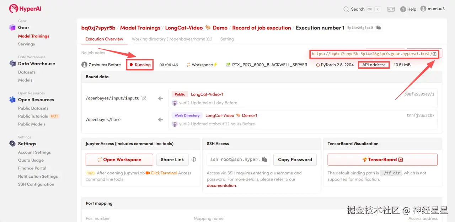
Task: Open Public Models in the sidebar
Action: point(32,124)
